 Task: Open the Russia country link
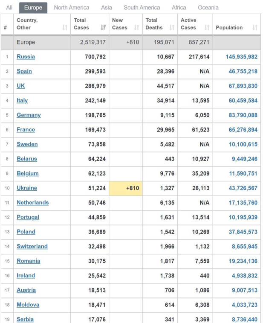coord(26,57)
